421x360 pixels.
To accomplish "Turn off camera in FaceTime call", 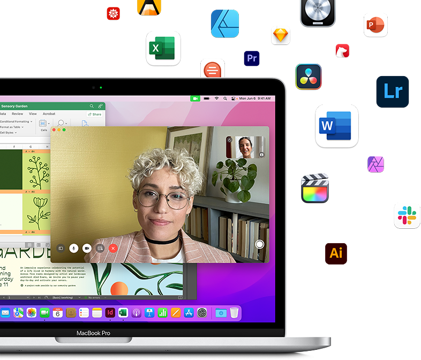I will click(87, 248).
